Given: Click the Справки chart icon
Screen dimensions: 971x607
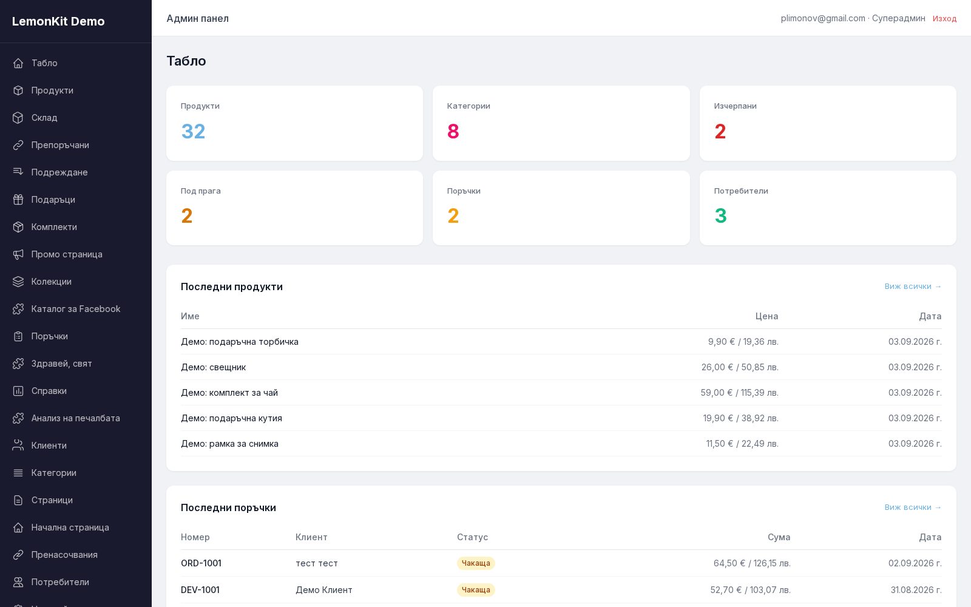Looking at the screenshot, I should [x=18, y=391].
